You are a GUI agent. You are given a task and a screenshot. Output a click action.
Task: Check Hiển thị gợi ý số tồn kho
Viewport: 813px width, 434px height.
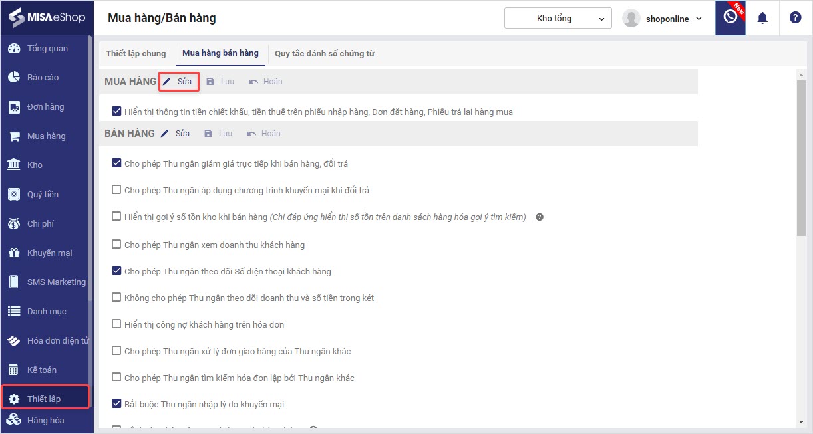tap(117, 217)
